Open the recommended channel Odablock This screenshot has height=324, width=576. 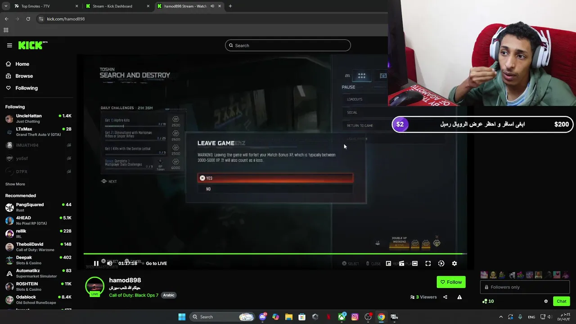click(38, 299)
